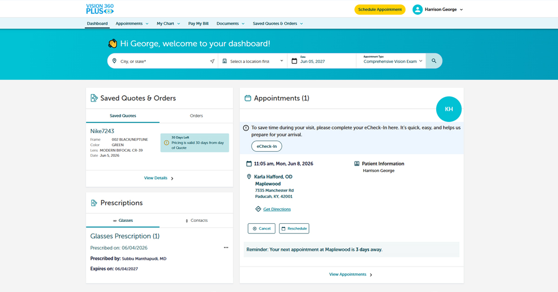The image size is (558, 292).
Task: Click the Prescriptions panel icon
Action: pyautogui.click(x=94, y=203)
